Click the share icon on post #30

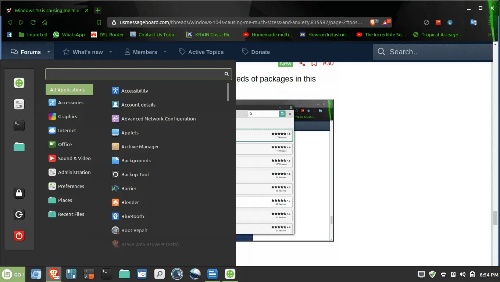pos(302,64)
